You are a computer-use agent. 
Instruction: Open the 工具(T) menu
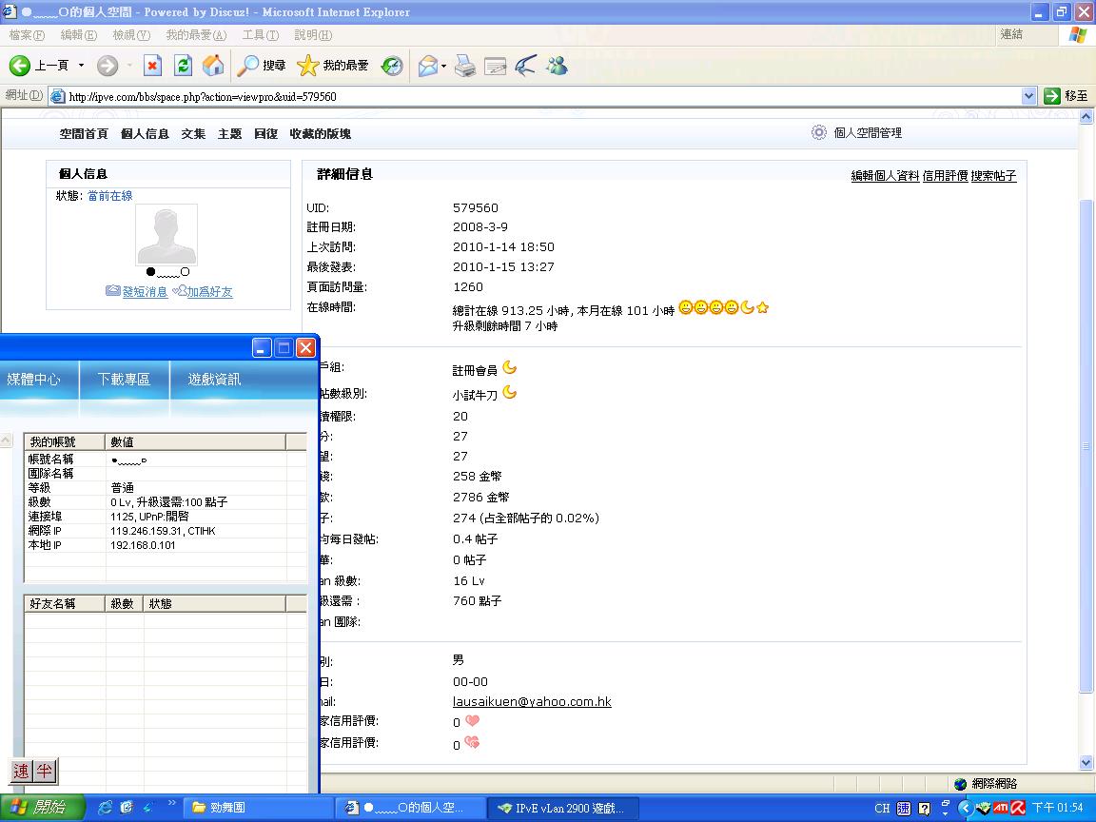[260, 35]
